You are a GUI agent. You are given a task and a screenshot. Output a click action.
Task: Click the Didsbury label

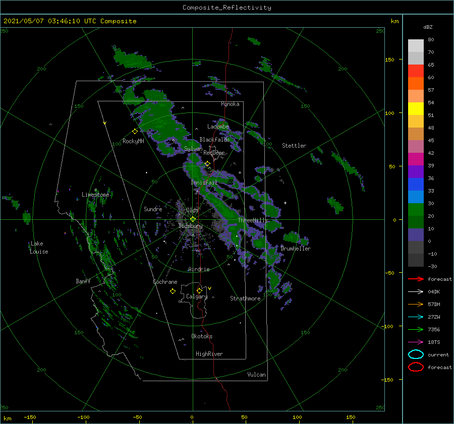click(x=191, y=226)
